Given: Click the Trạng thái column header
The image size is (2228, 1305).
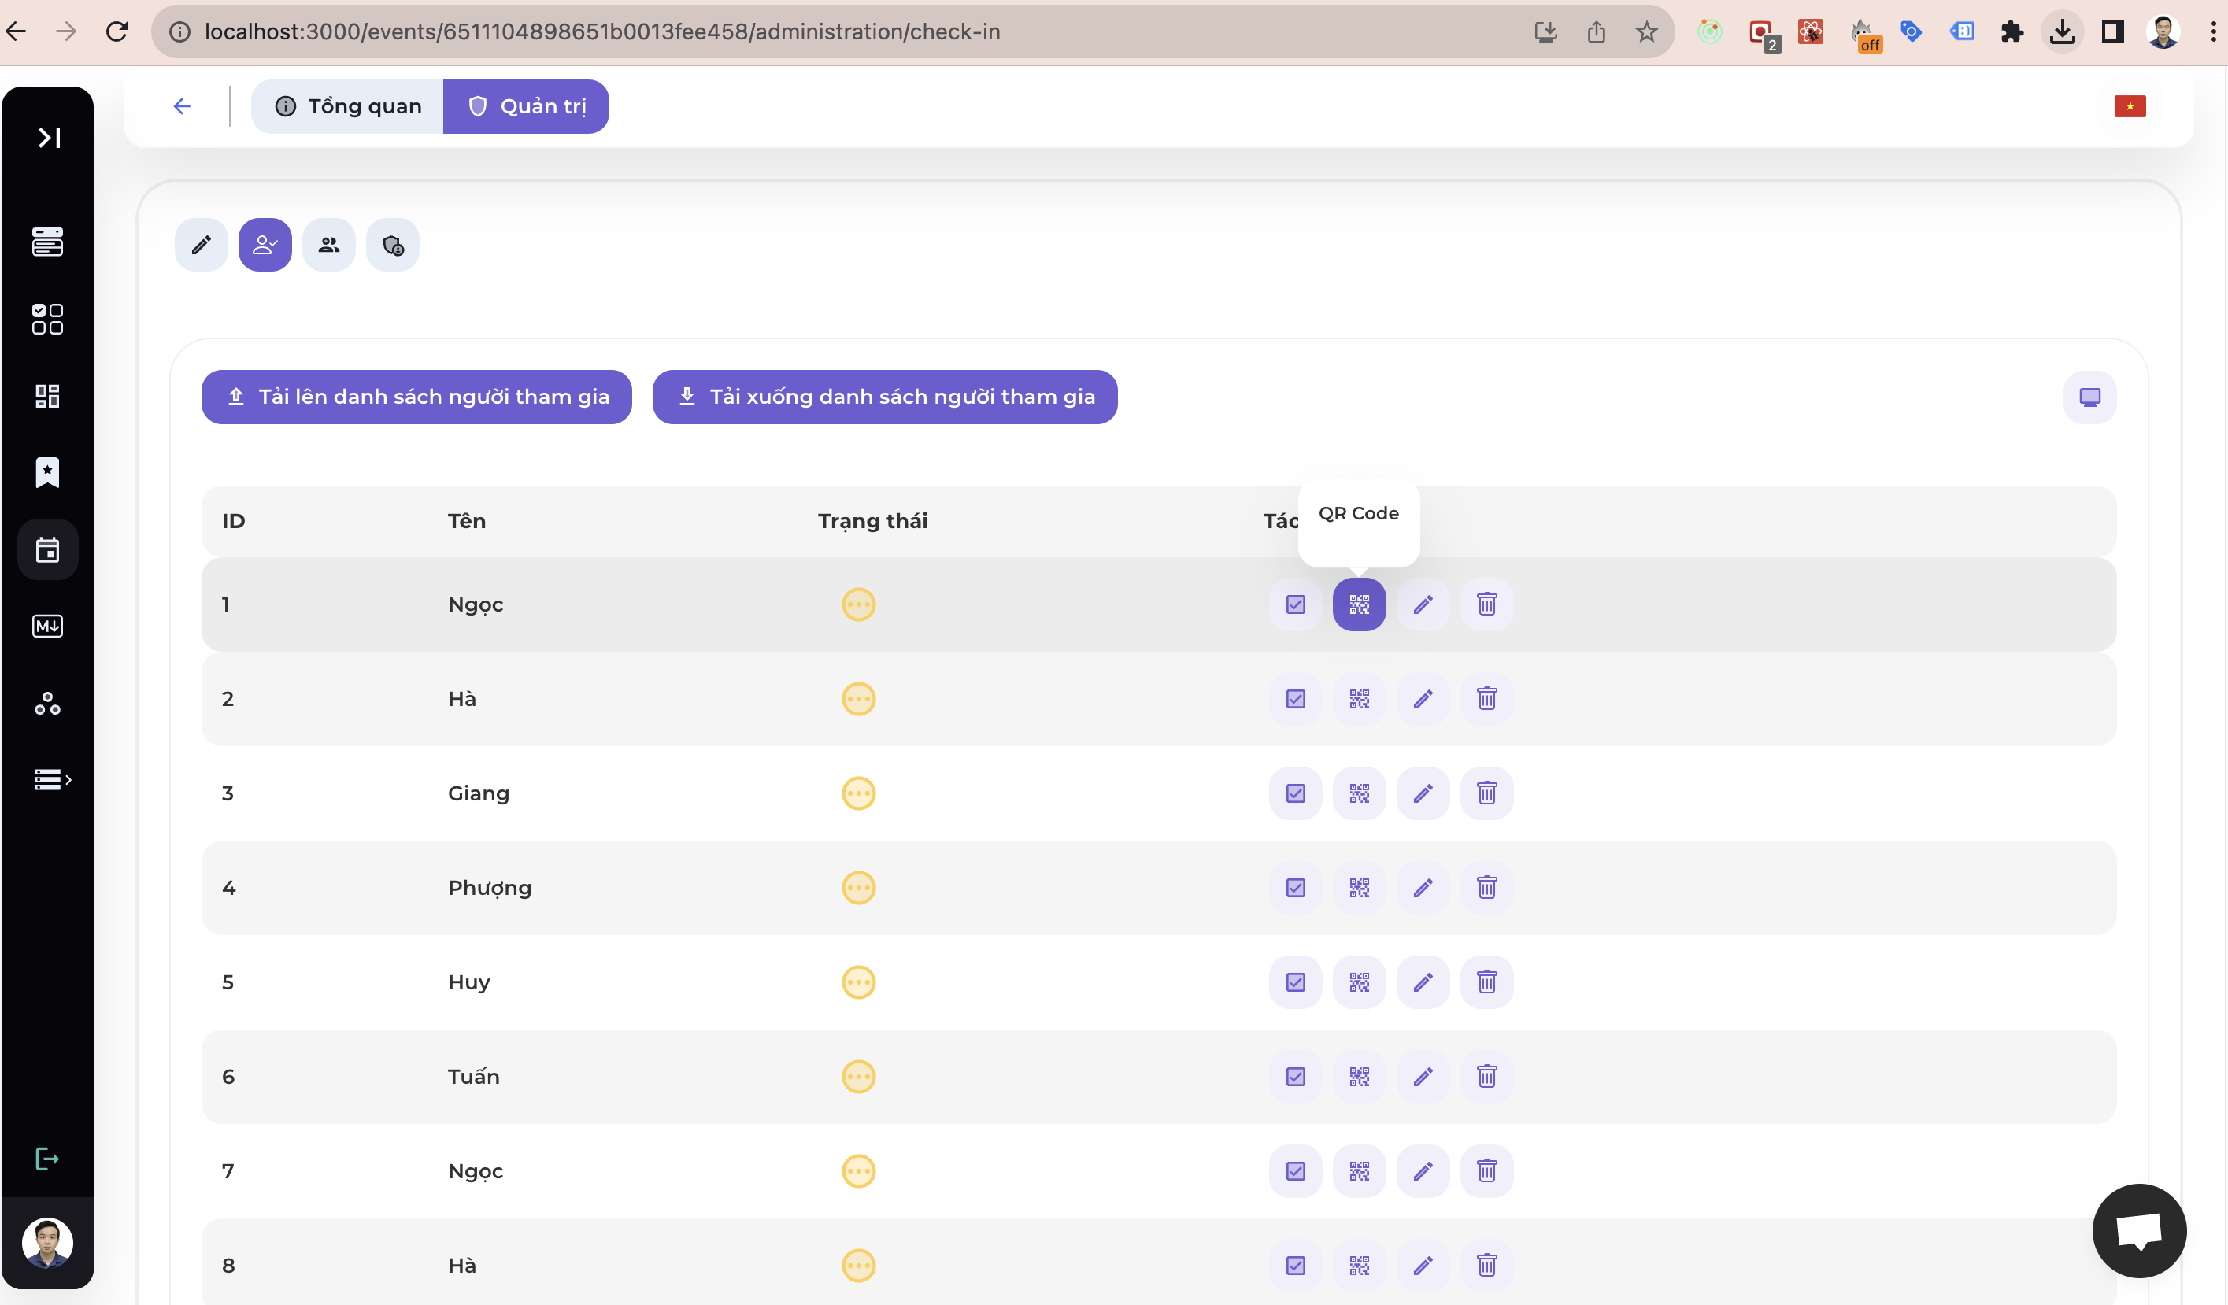Looking at the screenshot, I should pyautogui.click(x=872, y=521).
